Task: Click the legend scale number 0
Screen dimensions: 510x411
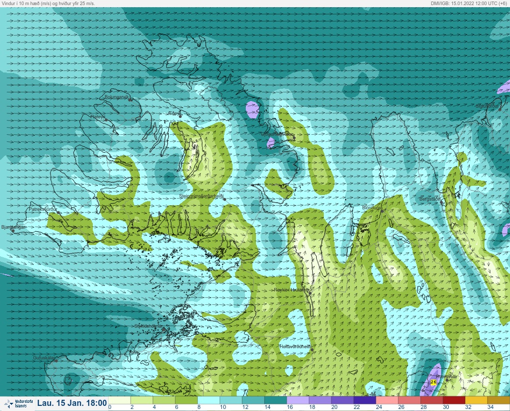Action: [x=110, y=407]
